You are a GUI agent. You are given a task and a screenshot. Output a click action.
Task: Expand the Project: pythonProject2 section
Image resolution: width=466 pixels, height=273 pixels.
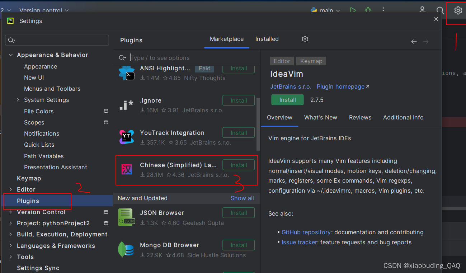tap(11, 223)
